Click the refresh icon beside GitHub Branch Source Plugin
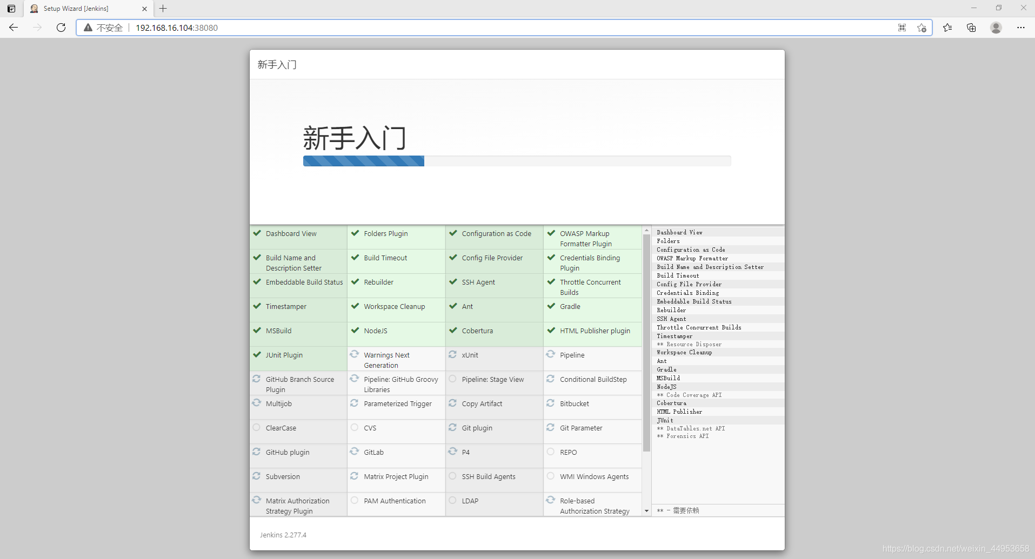This screenshot has height=559, width=1035. [x=257, y=379]
